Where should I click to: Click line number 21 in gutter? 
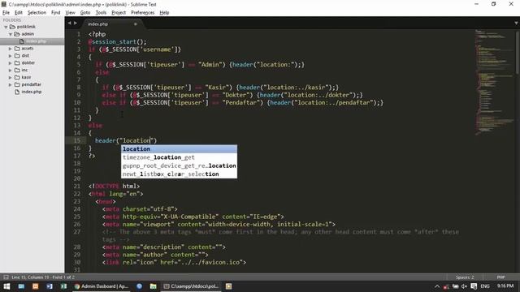click(x=77, y=187)
